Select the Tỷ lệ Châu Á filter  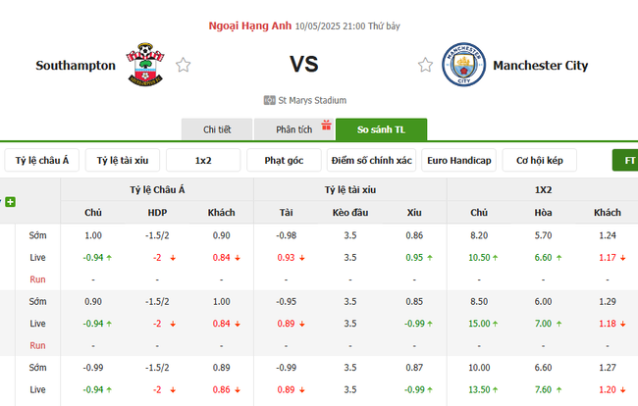(x=41, y=160)
